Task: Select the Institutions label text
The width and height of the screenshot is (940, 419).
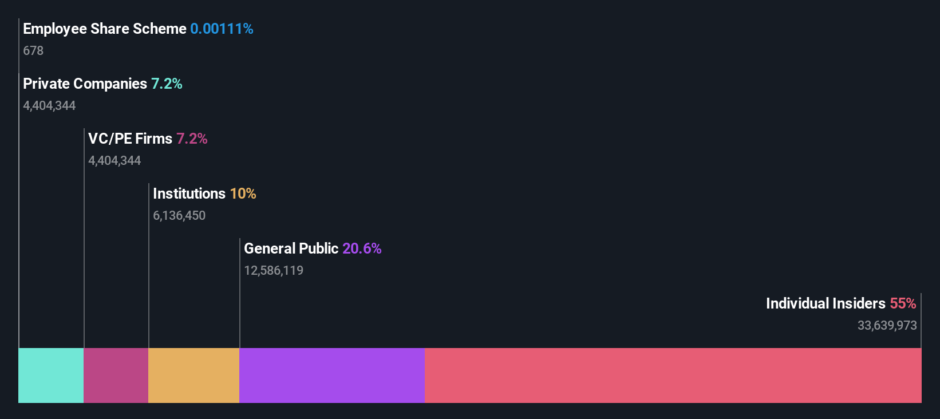Action: [189, 193]
